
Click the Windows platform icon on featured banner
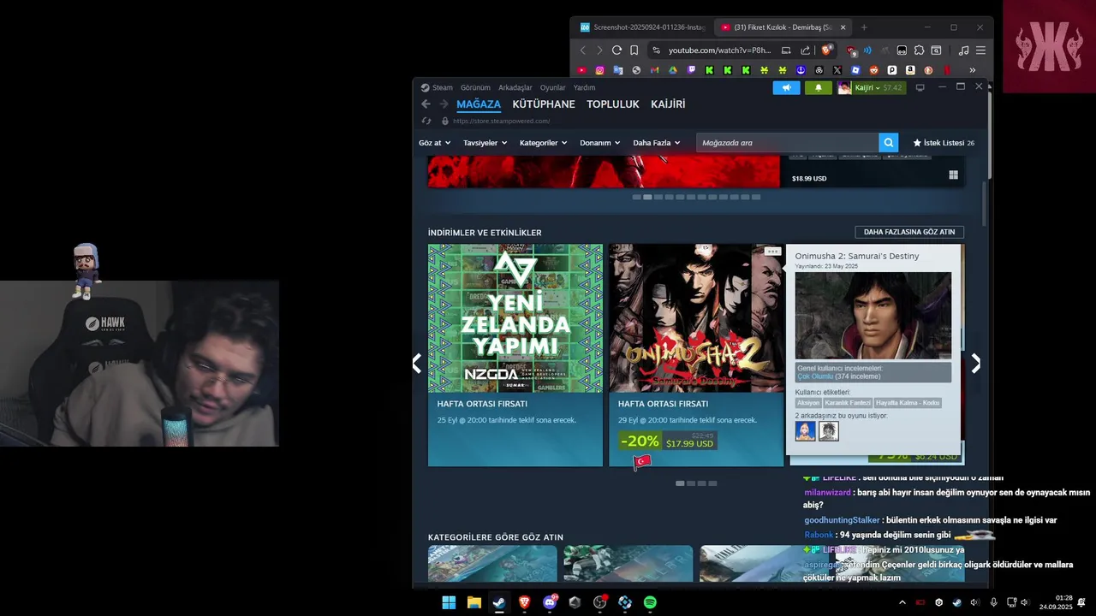coord(953,175)
